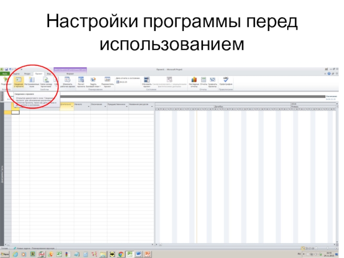Click the Настраиваемые поля icon
The height and width of the screenshot is (258, 344).
32,82
